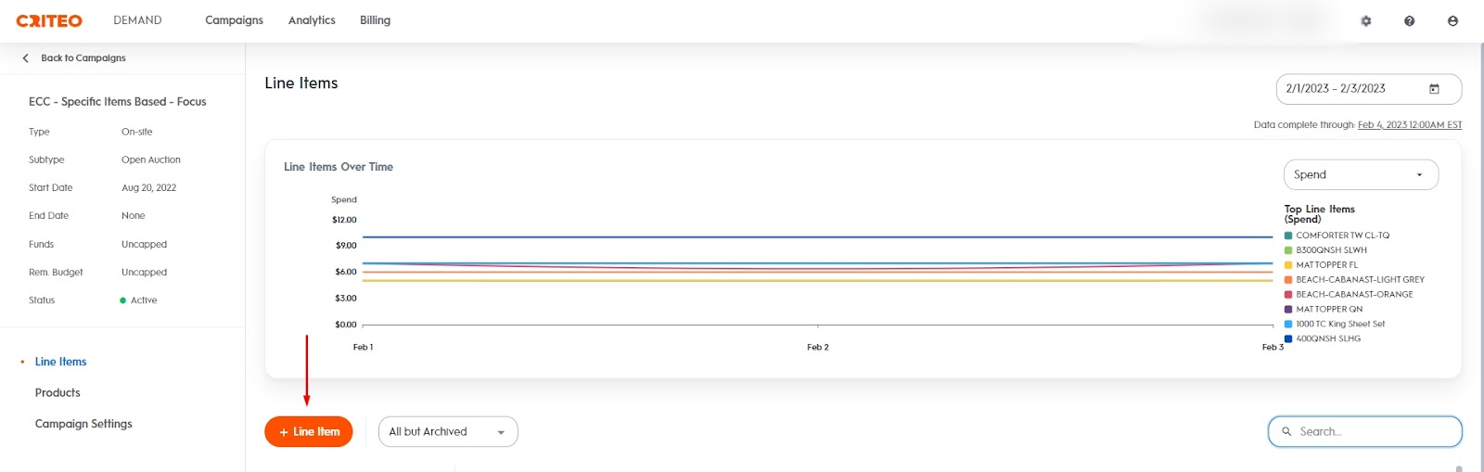
Task: Open the user account profile icon
Action: coord(1452,21)
